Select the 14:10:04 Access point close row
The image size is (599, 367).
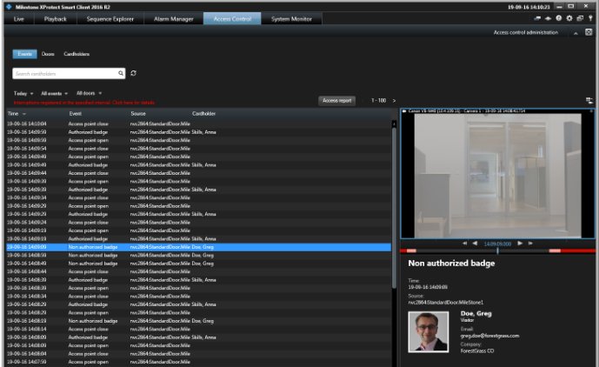[x=198, y=123]
